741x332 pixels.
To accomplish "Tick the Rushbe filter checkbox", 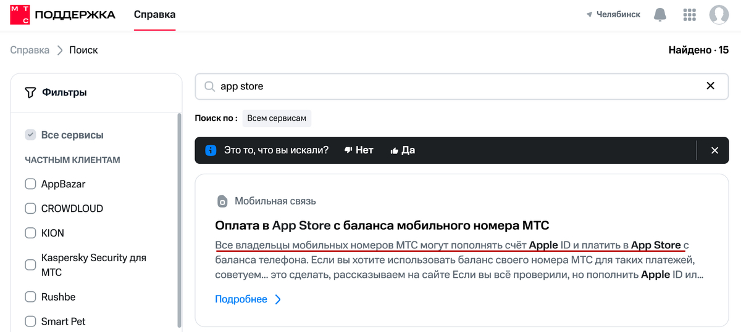I will [x=30, y=297].
